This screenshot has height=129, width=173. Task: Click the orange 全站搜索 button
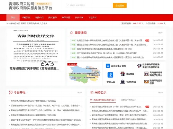point(120,6)
